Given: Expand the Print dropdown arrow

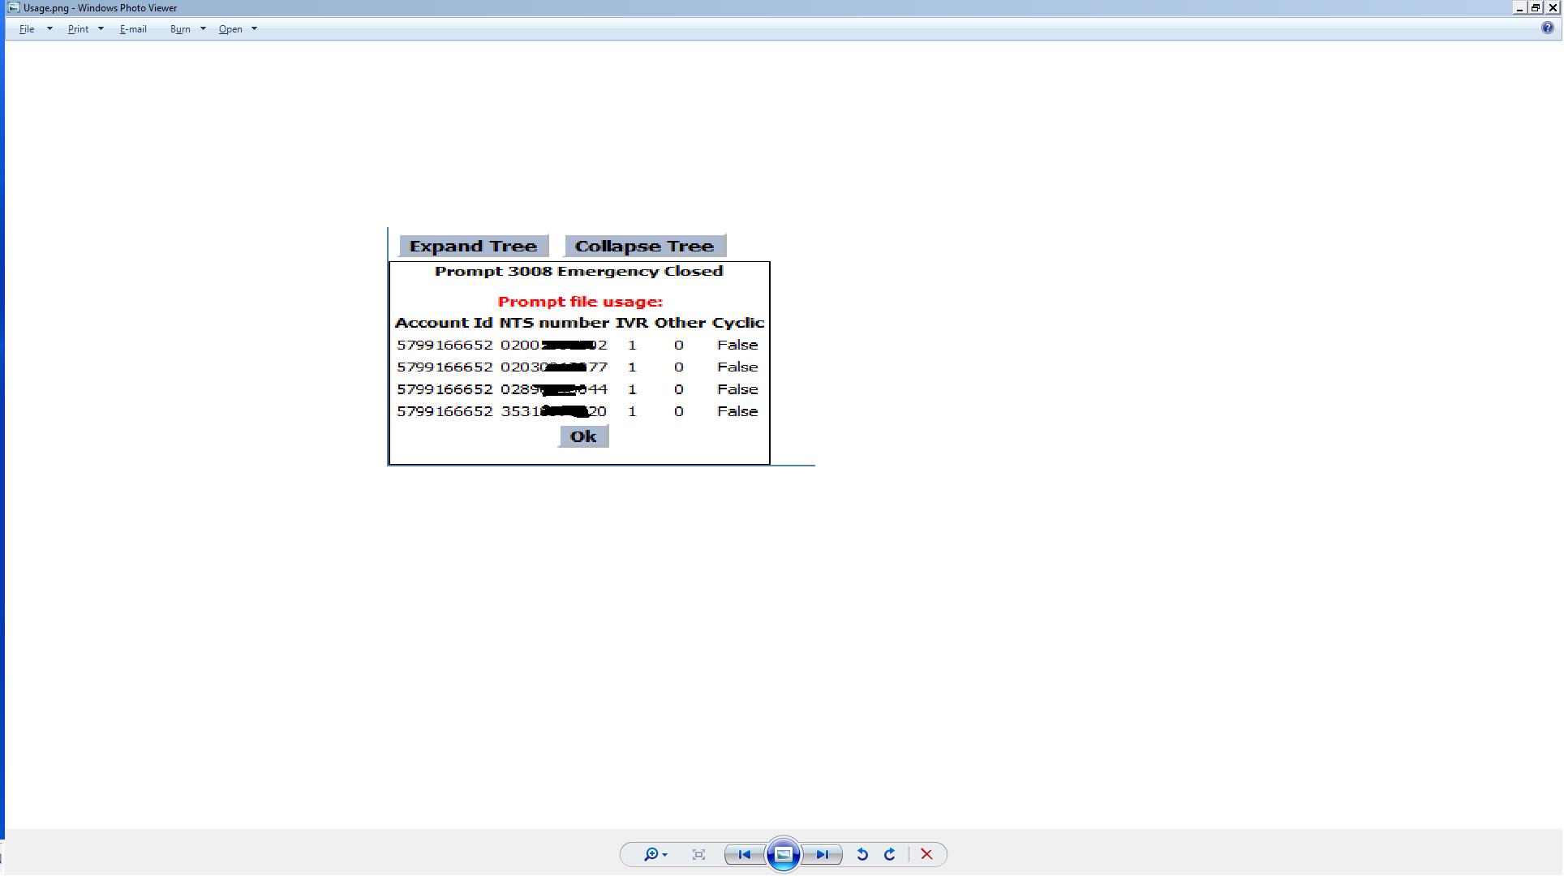Looking at the screenshot, I should [101, 29].
